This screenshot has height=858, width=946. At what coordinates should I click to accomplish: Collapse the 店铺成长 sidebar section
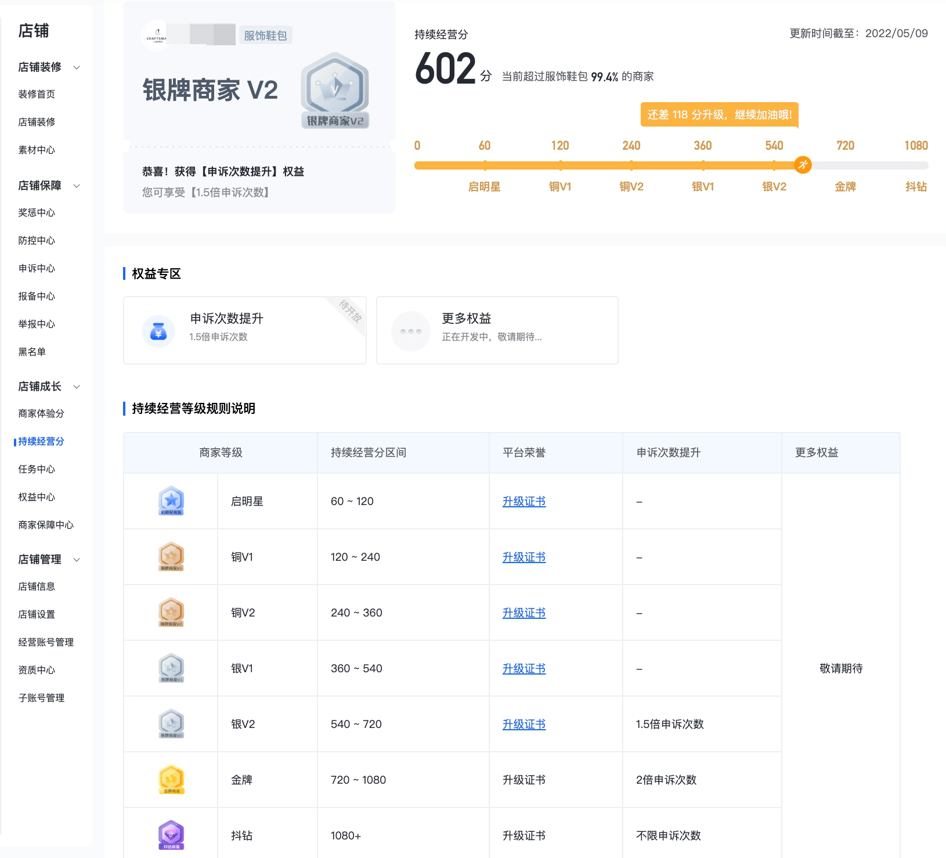(x=77, y=387)
